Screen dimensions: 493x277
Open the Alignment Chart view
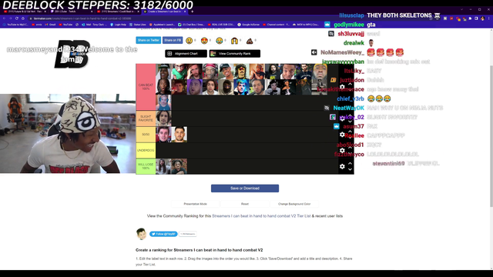tap(186, 54)
